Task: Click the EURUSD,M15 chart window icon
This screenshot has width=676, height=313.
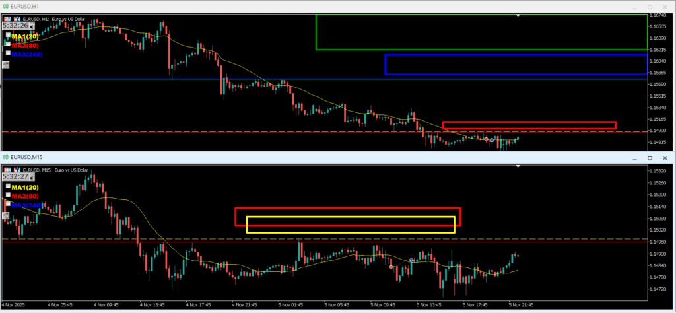Action: pos(7,158)
